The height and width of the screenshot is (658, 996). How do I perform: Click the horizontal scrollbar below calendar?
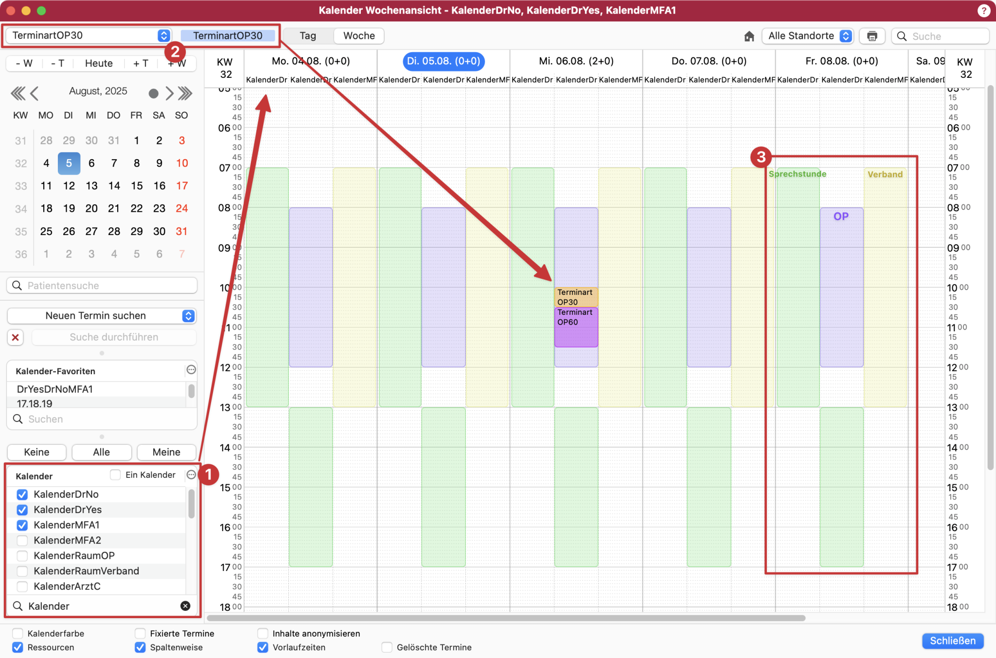tap(506, 618)
